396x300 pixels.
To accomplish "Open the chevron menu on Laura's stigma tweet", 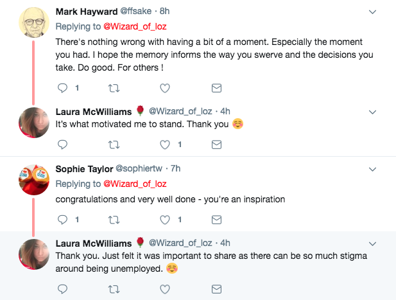I will click(373, 243).
